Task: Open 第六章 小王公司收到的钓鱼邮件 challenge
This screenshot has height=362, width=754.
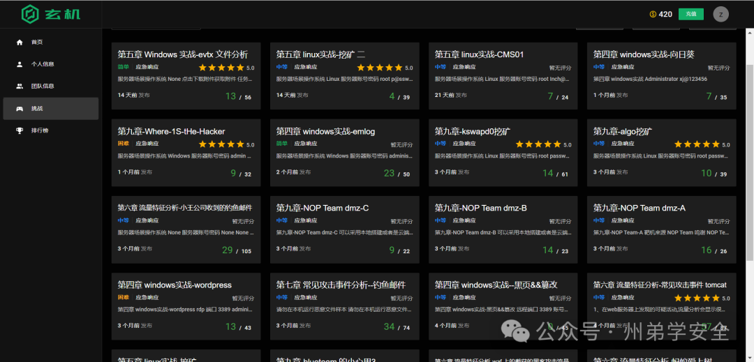Action: pyautogui.click(x=186, y=229)
